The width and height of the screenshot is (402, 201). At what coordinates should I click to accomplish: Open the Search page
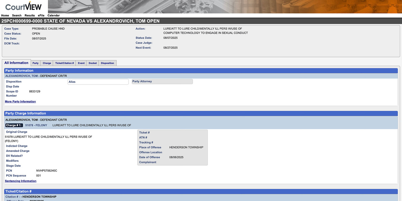coord(17,15)
